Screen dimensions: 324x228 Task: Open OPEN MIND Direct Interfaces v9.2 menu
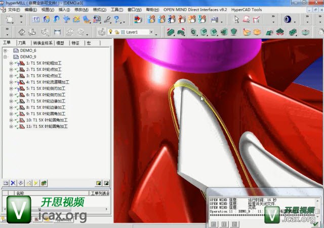click(195, 10)
